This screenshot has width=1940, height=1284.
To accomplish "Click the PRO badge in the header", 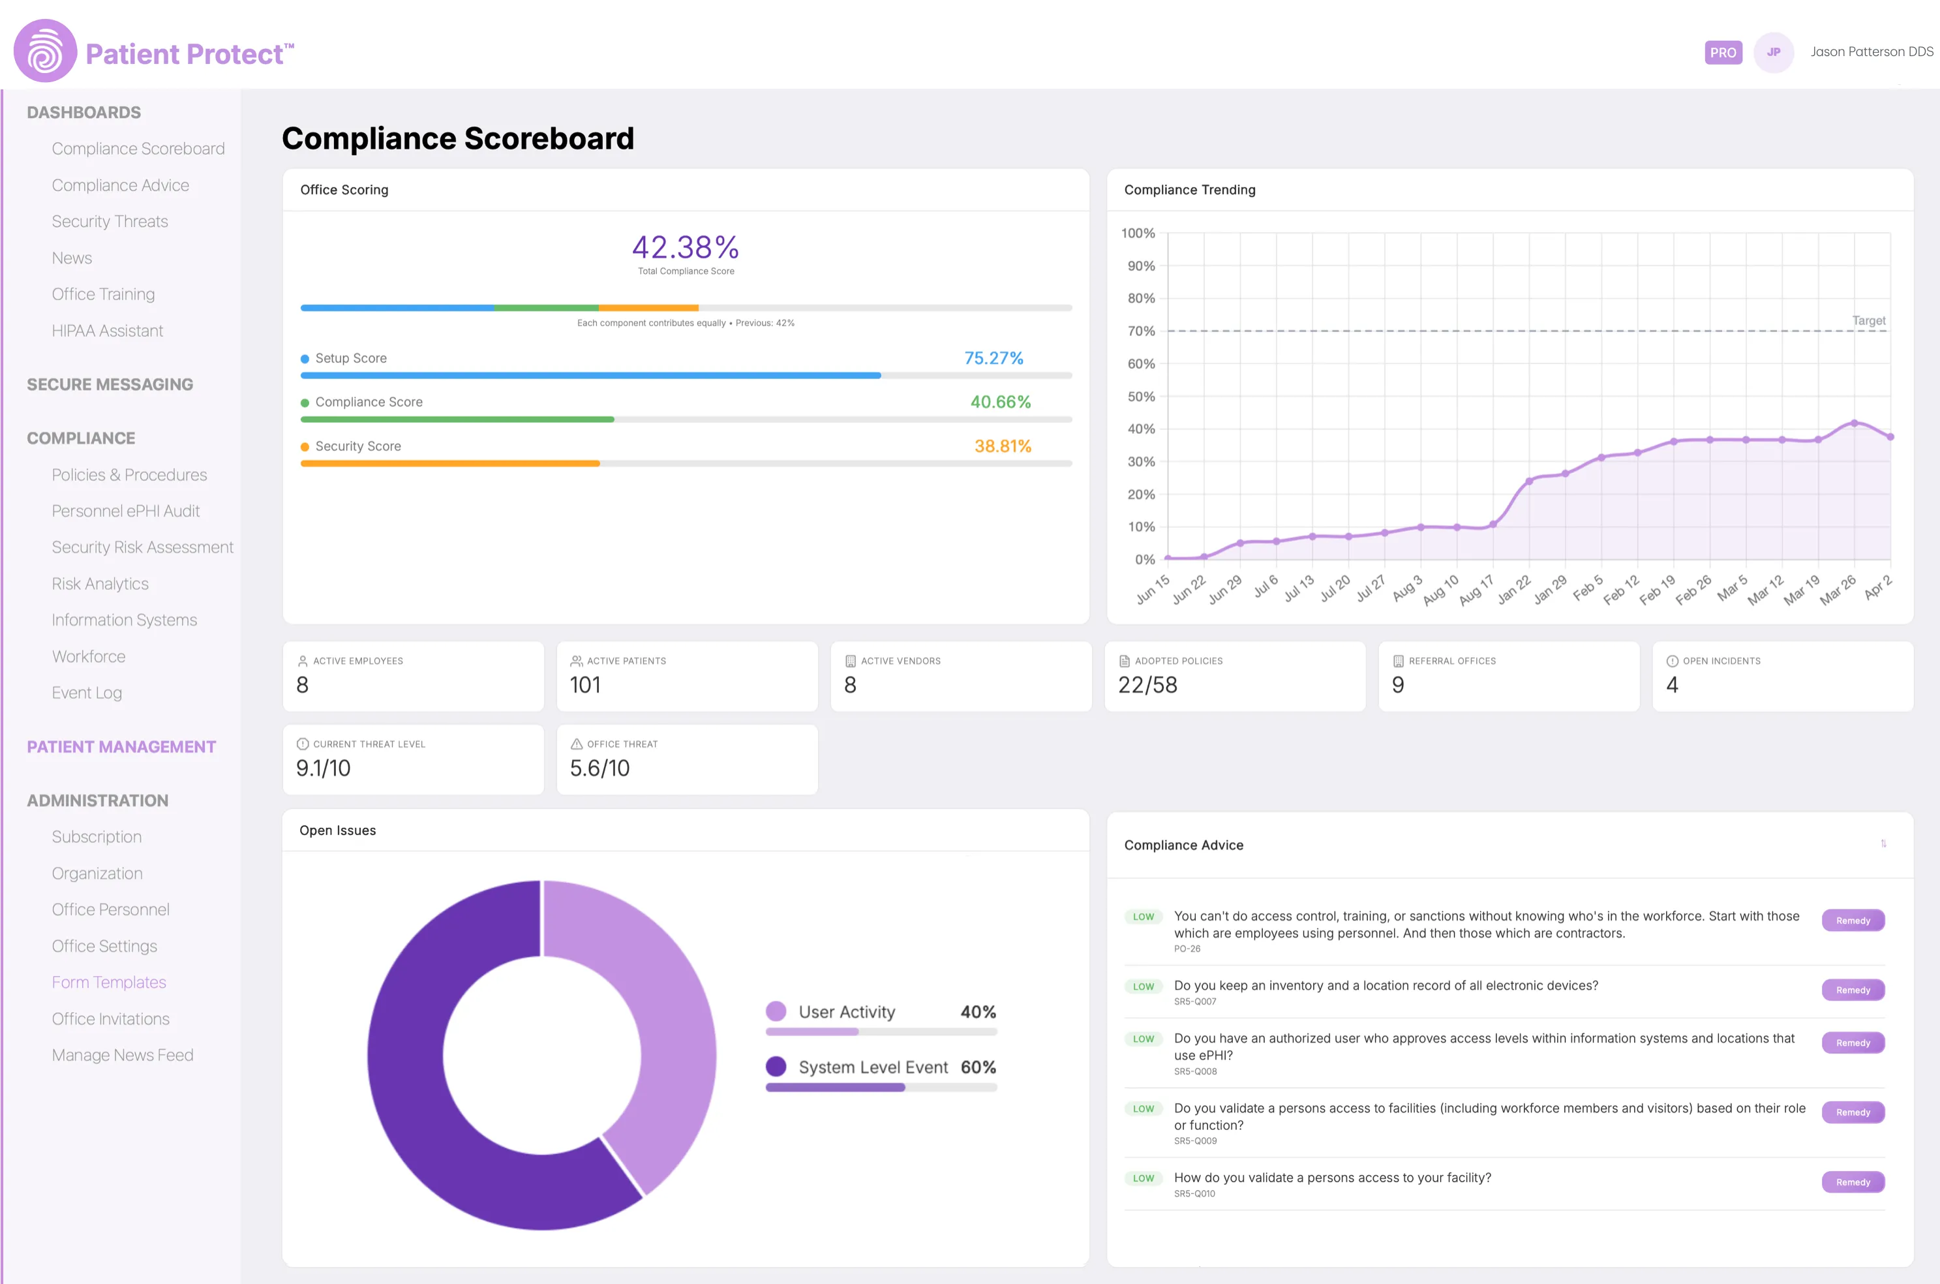I will tap(1723, 52).
